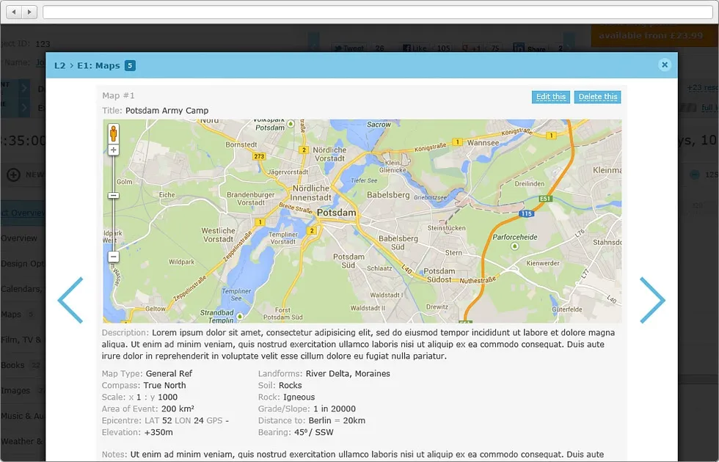Click 200 km² area value
The image size is (719, 462).
click(178, 409)
